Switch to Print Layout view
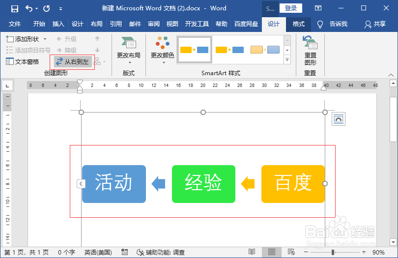Viewport: 398px width, 258px height. click(272, 252)
